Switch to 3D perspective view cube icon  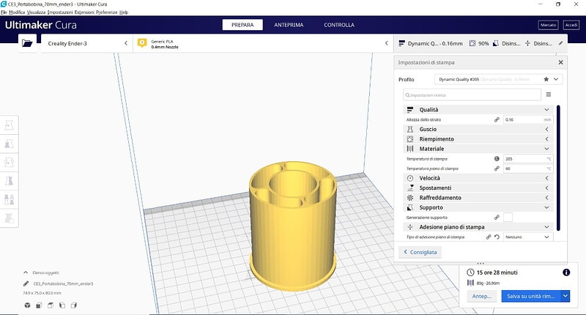pyautogui.click(x=27, y=305)
